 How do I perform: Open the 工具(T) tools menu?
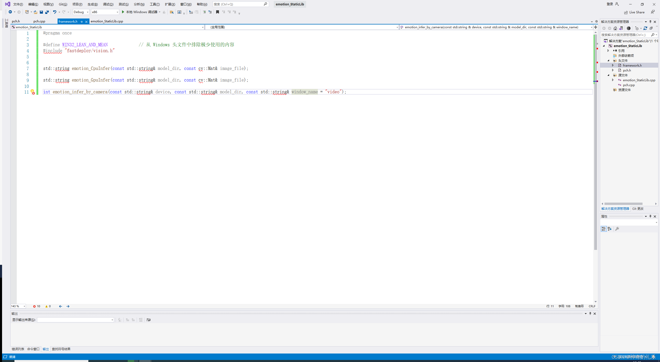[x=155, y=4]
